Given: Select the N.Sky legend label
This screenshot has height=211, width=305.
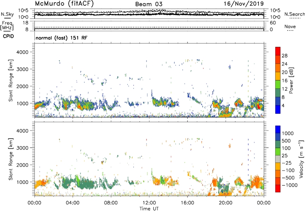Looking at the screenshot, I should pos(7,14).
